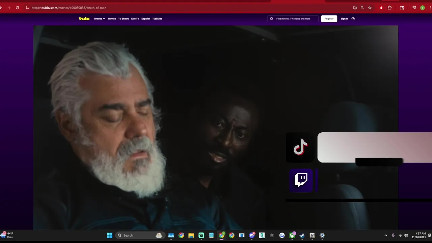Open the tab search icon
The image size is (432, 243).
pyautogui.click(x=402, y=8)
